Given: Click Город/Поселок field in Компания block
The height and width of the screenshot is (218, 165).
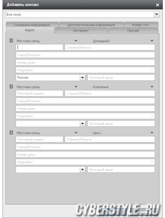Looking at the screenshot, I should click(x=85, y=101).
